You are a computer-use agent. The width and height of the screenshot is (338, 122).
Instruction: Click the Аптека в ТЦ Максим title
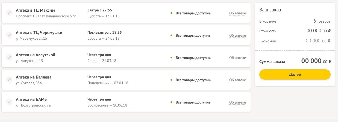(x=36, y=10)
